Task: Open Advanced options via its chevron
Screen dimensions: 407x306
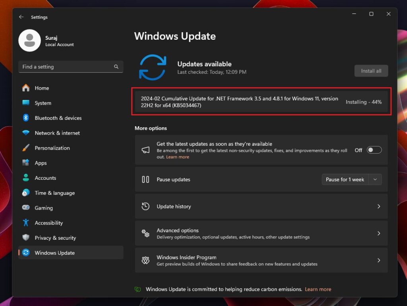Action: pyautogui.click(x=379, y=233)
